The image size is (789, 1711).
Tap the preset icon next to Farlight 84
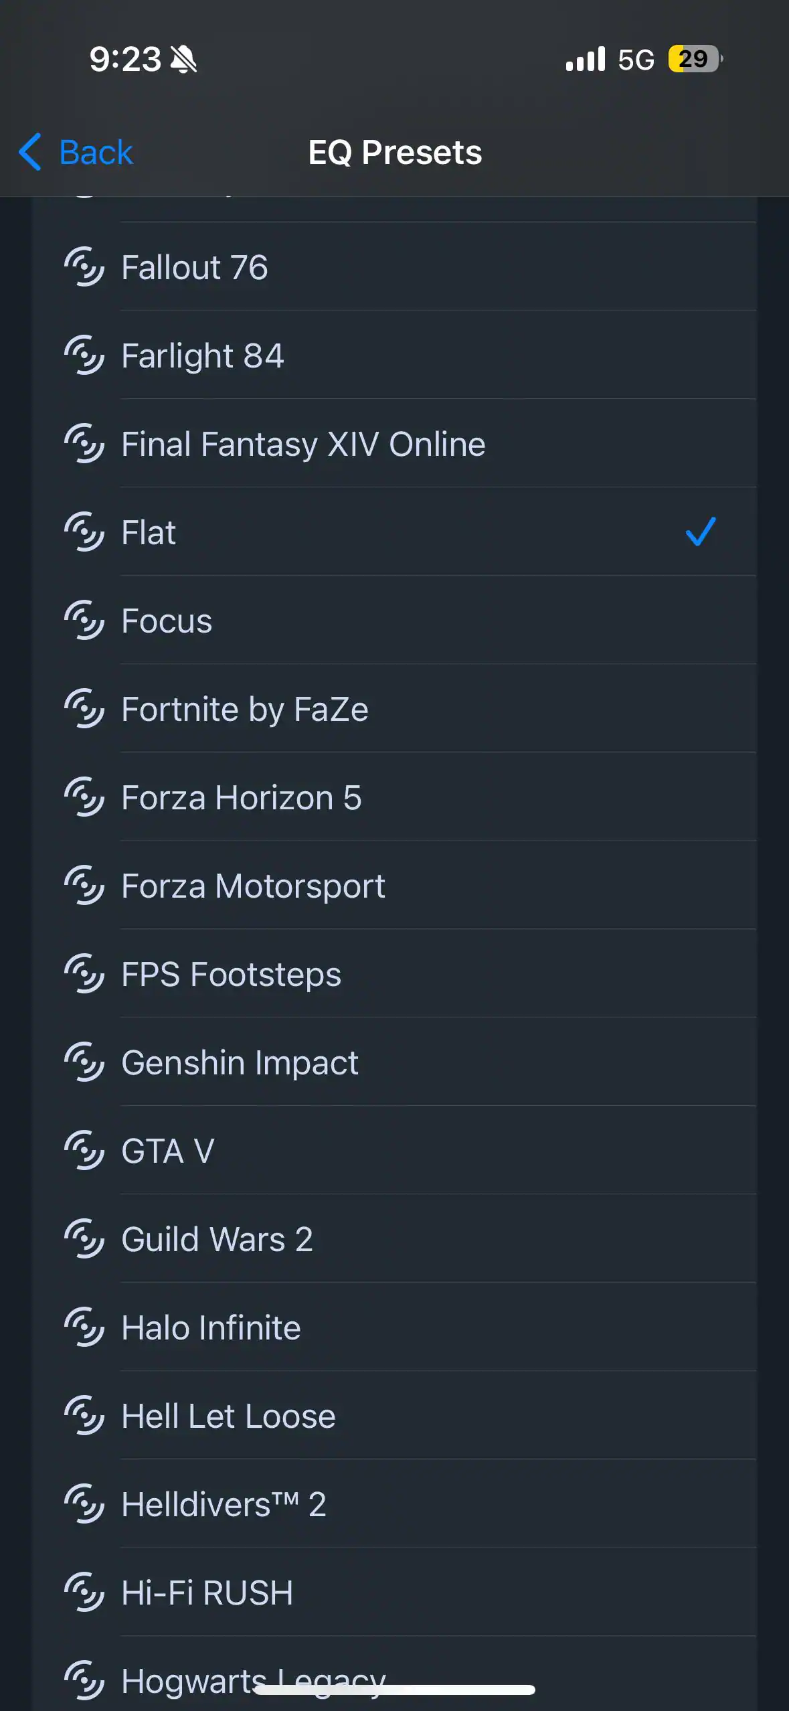84,355
